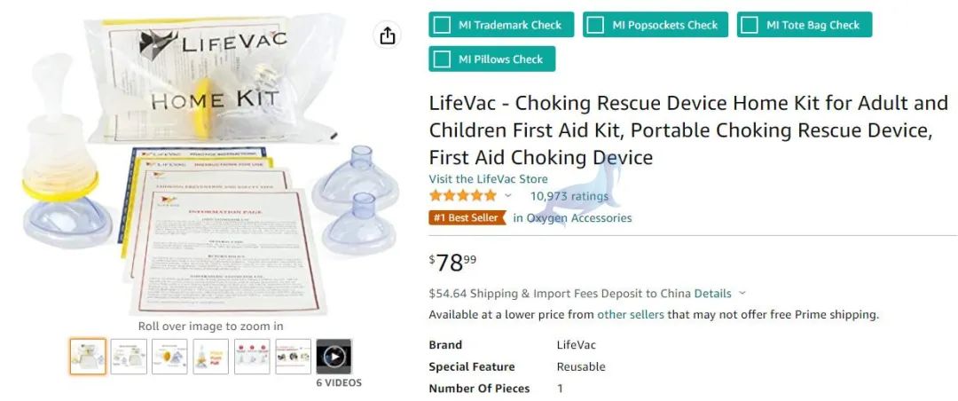Viewport: 958px width, 401px height.
Task: Select the second product image thumbnail
Action: pos(129,357)
